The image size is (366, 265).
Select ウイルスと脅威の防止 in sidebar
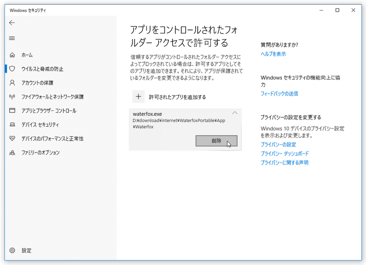[42, 69]
